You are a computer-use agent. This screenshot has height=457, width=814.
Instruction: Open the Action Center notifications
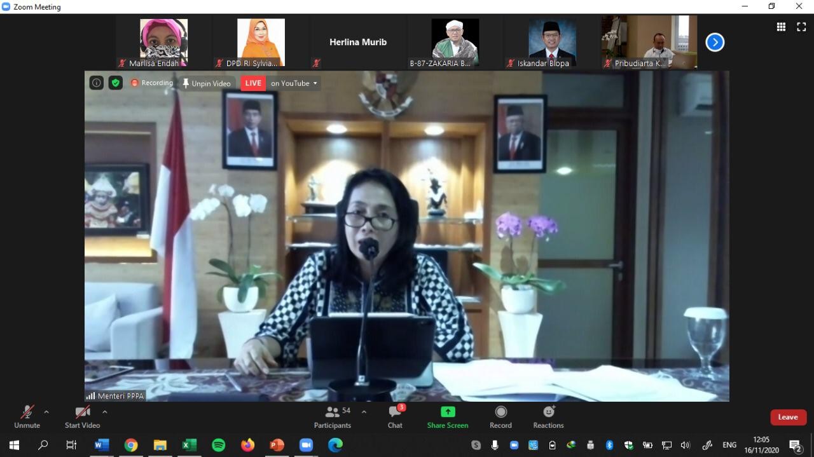coord(796,445)
